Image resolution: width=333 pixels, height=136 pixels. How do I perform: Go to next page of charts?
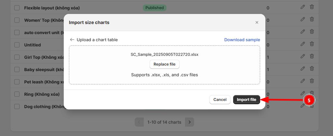(x=190, y=122)
